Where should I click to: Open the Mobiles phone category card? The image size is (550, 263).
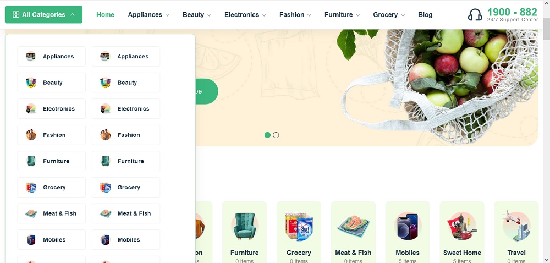408,232
